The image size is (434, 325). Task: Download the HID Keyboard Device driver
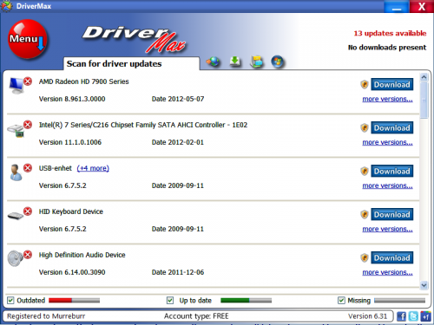click(x=392, y=214)
